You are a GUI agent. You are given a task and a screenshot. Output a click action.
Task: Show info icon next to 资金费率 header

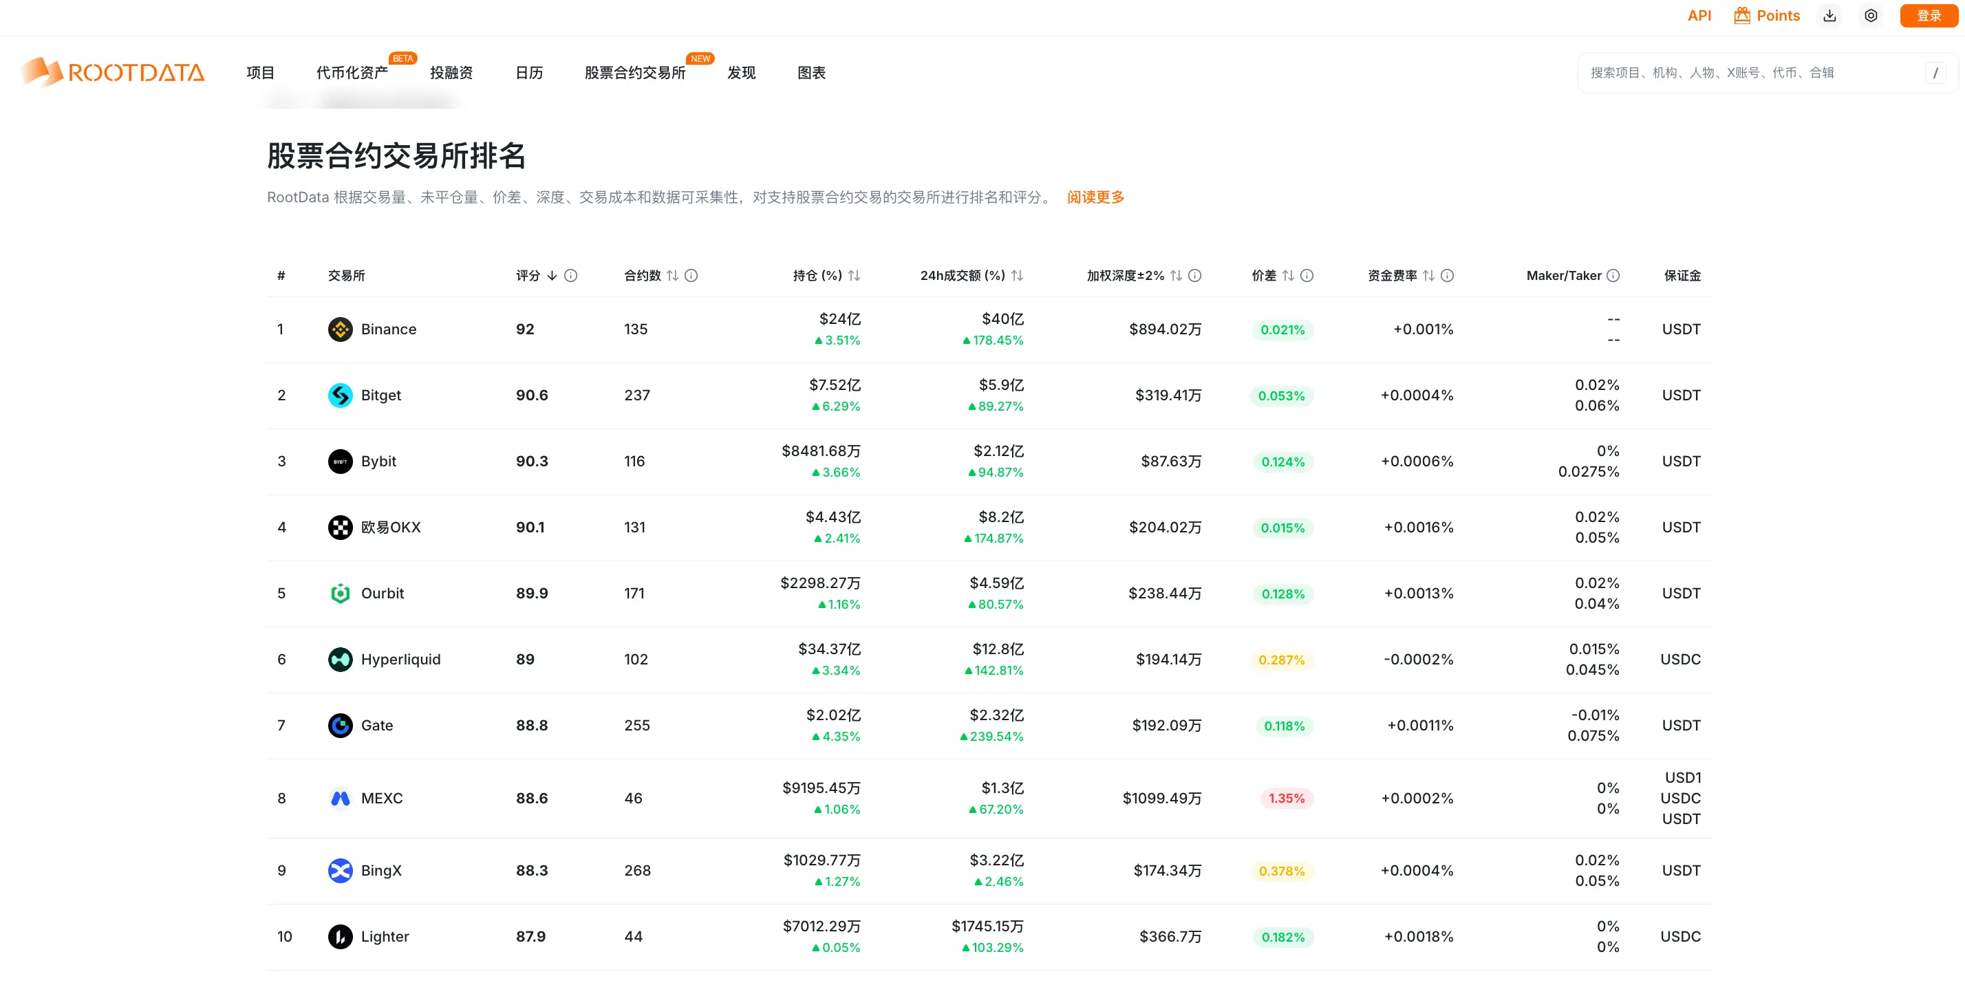pyautogui.click(x=1447, y=275)
